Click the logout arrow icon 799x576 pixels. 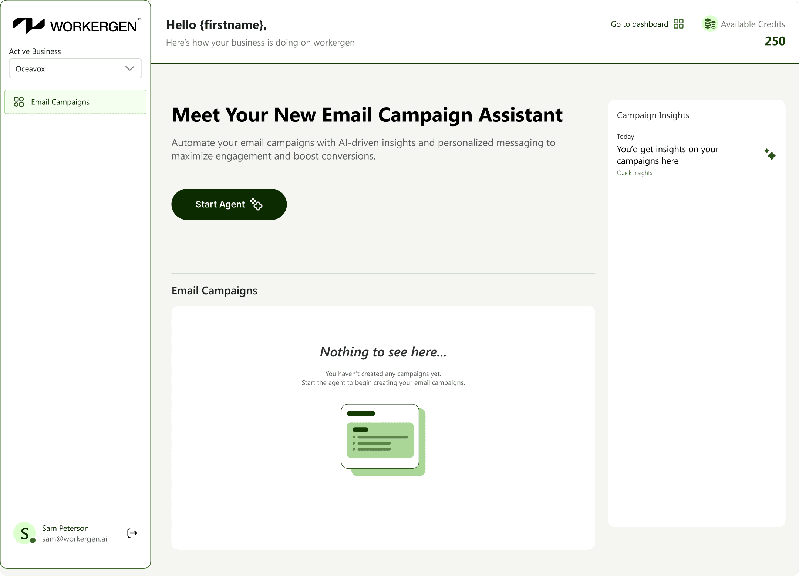(x=132, y=533)
